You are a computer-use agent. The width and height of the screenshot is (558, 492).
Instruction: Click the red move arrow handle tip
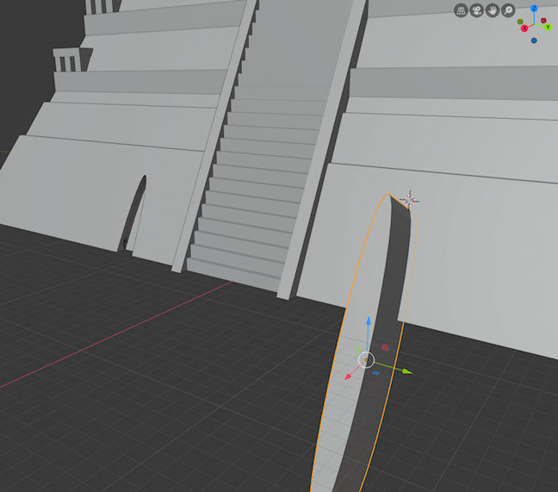click(348, 377)
